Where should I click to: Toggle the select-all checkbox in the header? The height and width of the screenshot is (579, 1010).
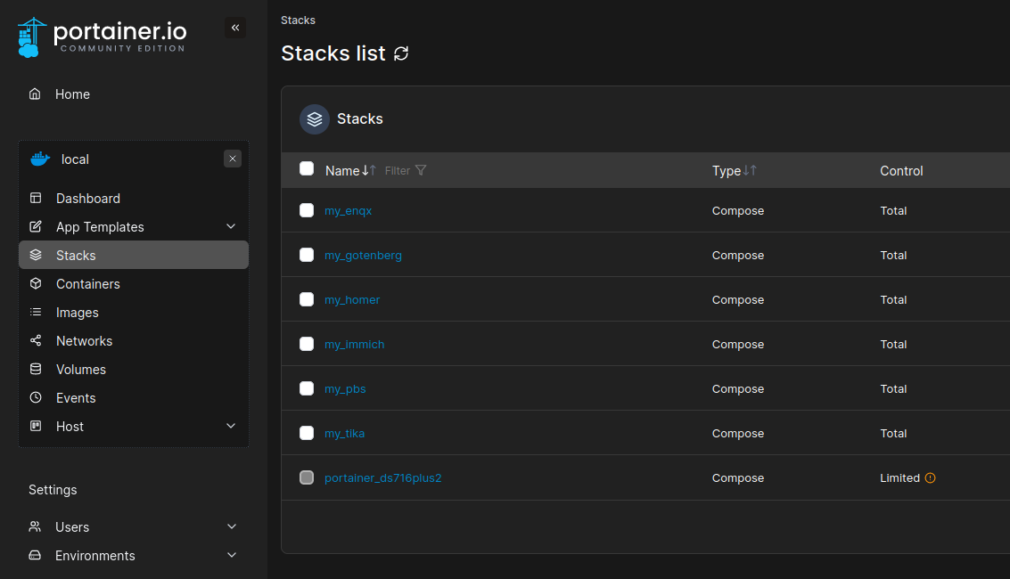pyautogui.click(x=307, y=169)
